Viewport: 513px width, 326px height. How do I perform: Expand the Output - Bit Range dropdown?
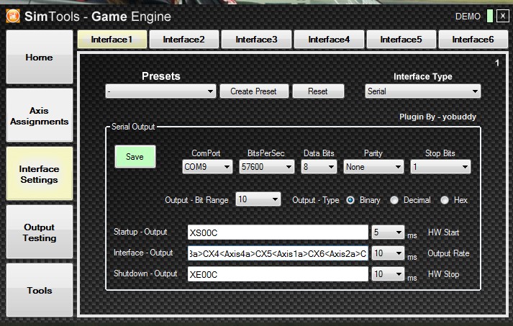coord(258,199)
